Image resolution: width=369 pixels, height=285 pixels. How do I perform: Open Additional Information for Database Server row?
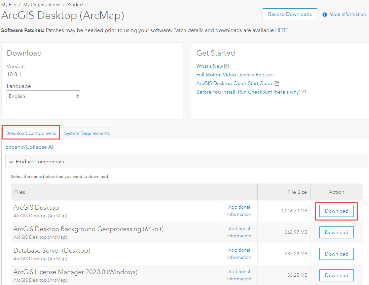[x=239, y=254]
